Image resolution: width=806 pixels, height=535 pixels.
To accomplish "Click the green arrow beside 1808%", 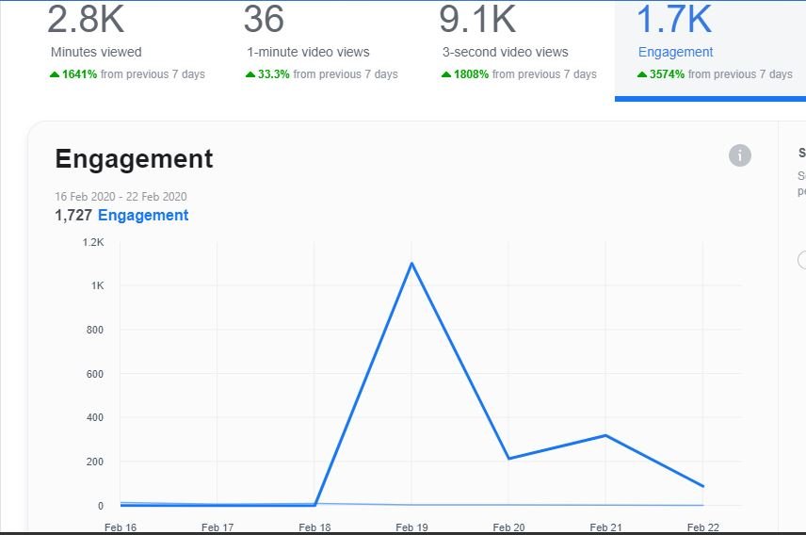I will coord(446,74).
